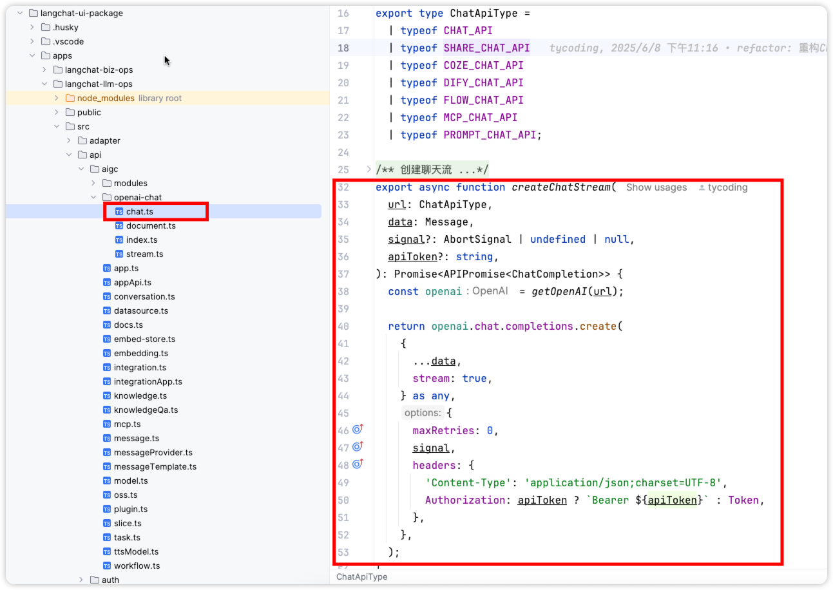Screen dimensions: 833x590
Task: Click the .husky folder icon
Action: 46,27
